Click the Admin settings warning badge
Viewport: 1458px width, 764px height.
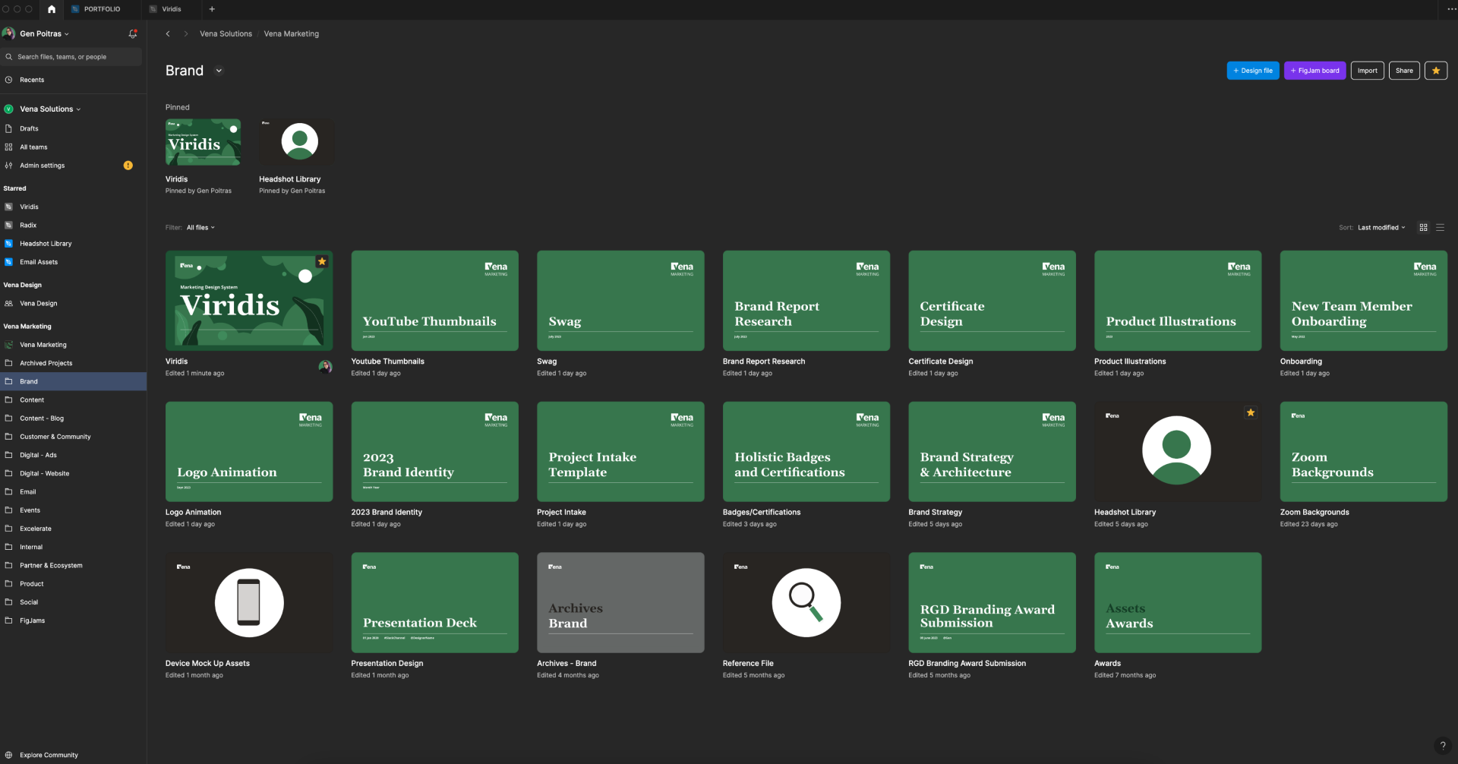pos(128,165)
